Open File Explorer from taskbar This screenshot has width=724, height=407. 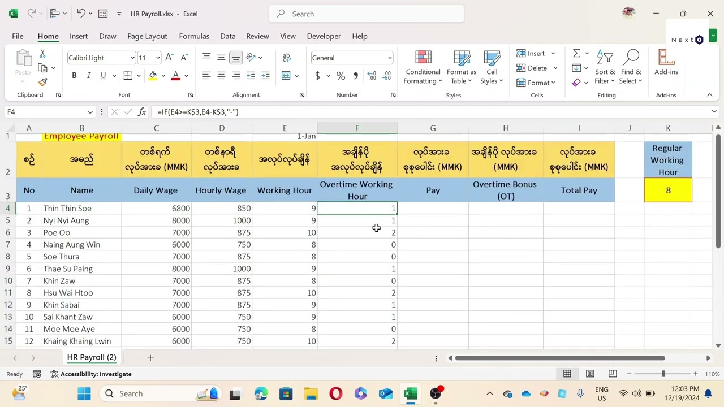tap(311, 393)
